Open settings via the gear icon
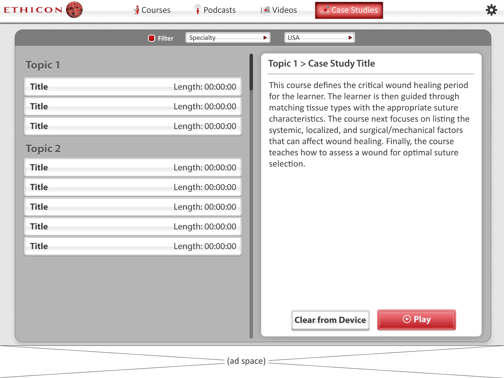Image resolution: width=504 pixels, height=378 pixels. pos(491,10)
